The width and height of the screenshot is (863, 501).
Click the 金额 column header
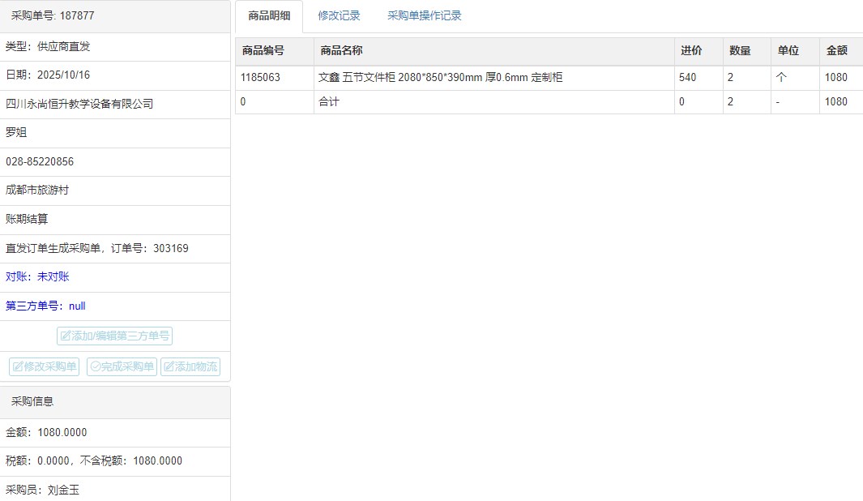[x=836, y=51]
